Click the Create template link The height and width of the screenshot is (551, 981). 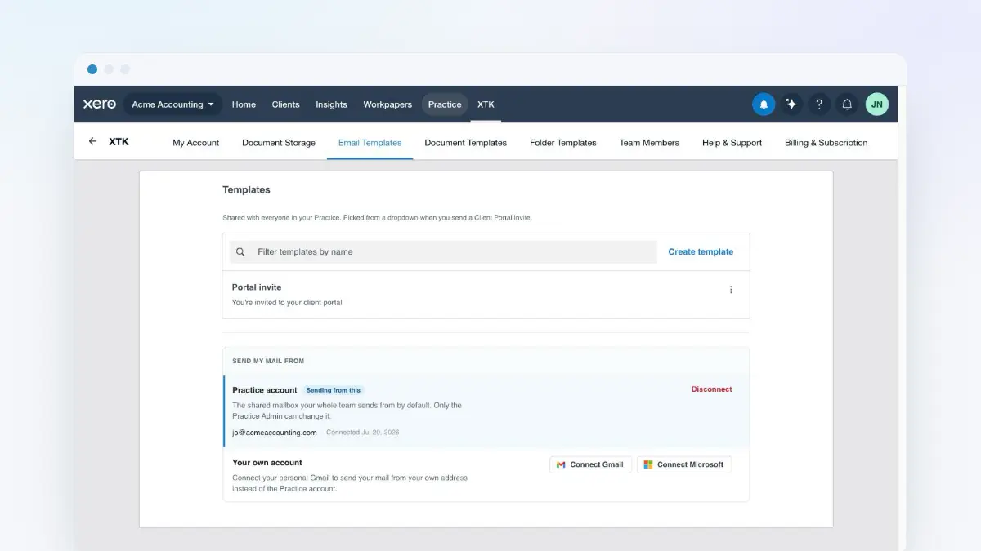tap(701, 252)
